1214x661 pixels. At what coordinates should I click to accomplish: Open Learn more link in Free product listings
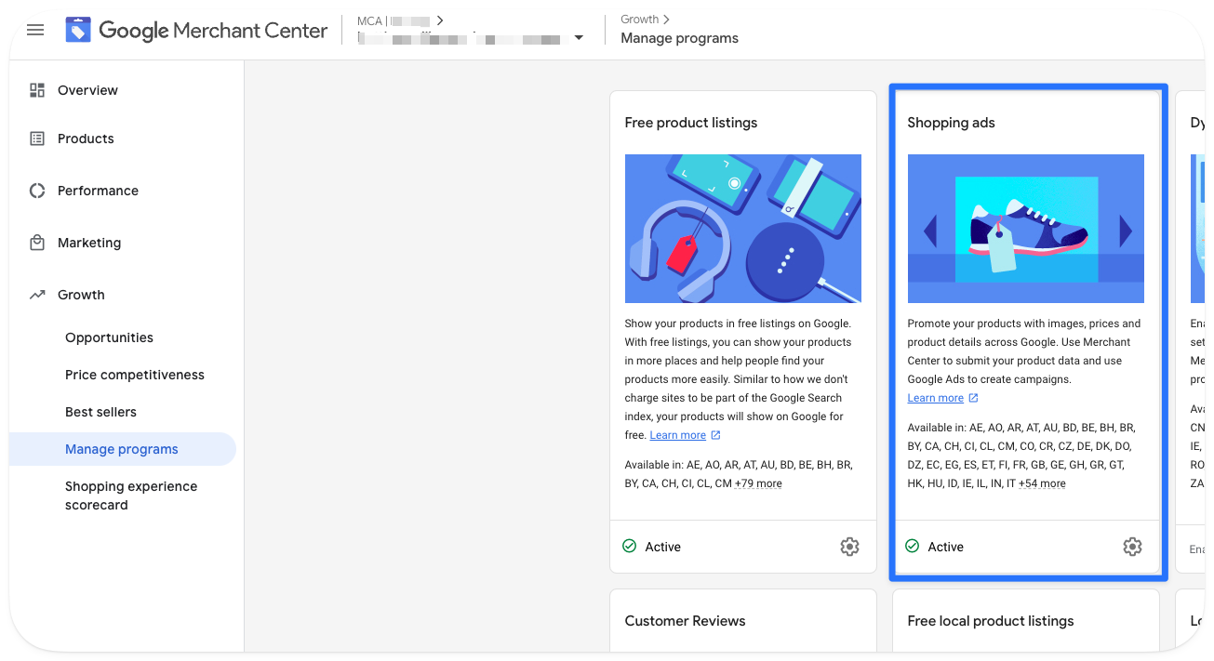tap(678, 435)
